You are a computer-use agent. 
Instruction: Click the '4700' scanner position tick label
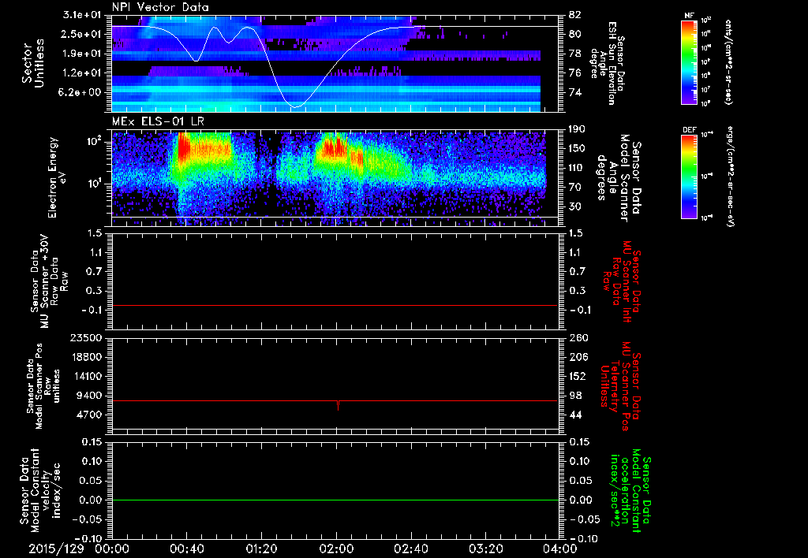tap(90, 415)
